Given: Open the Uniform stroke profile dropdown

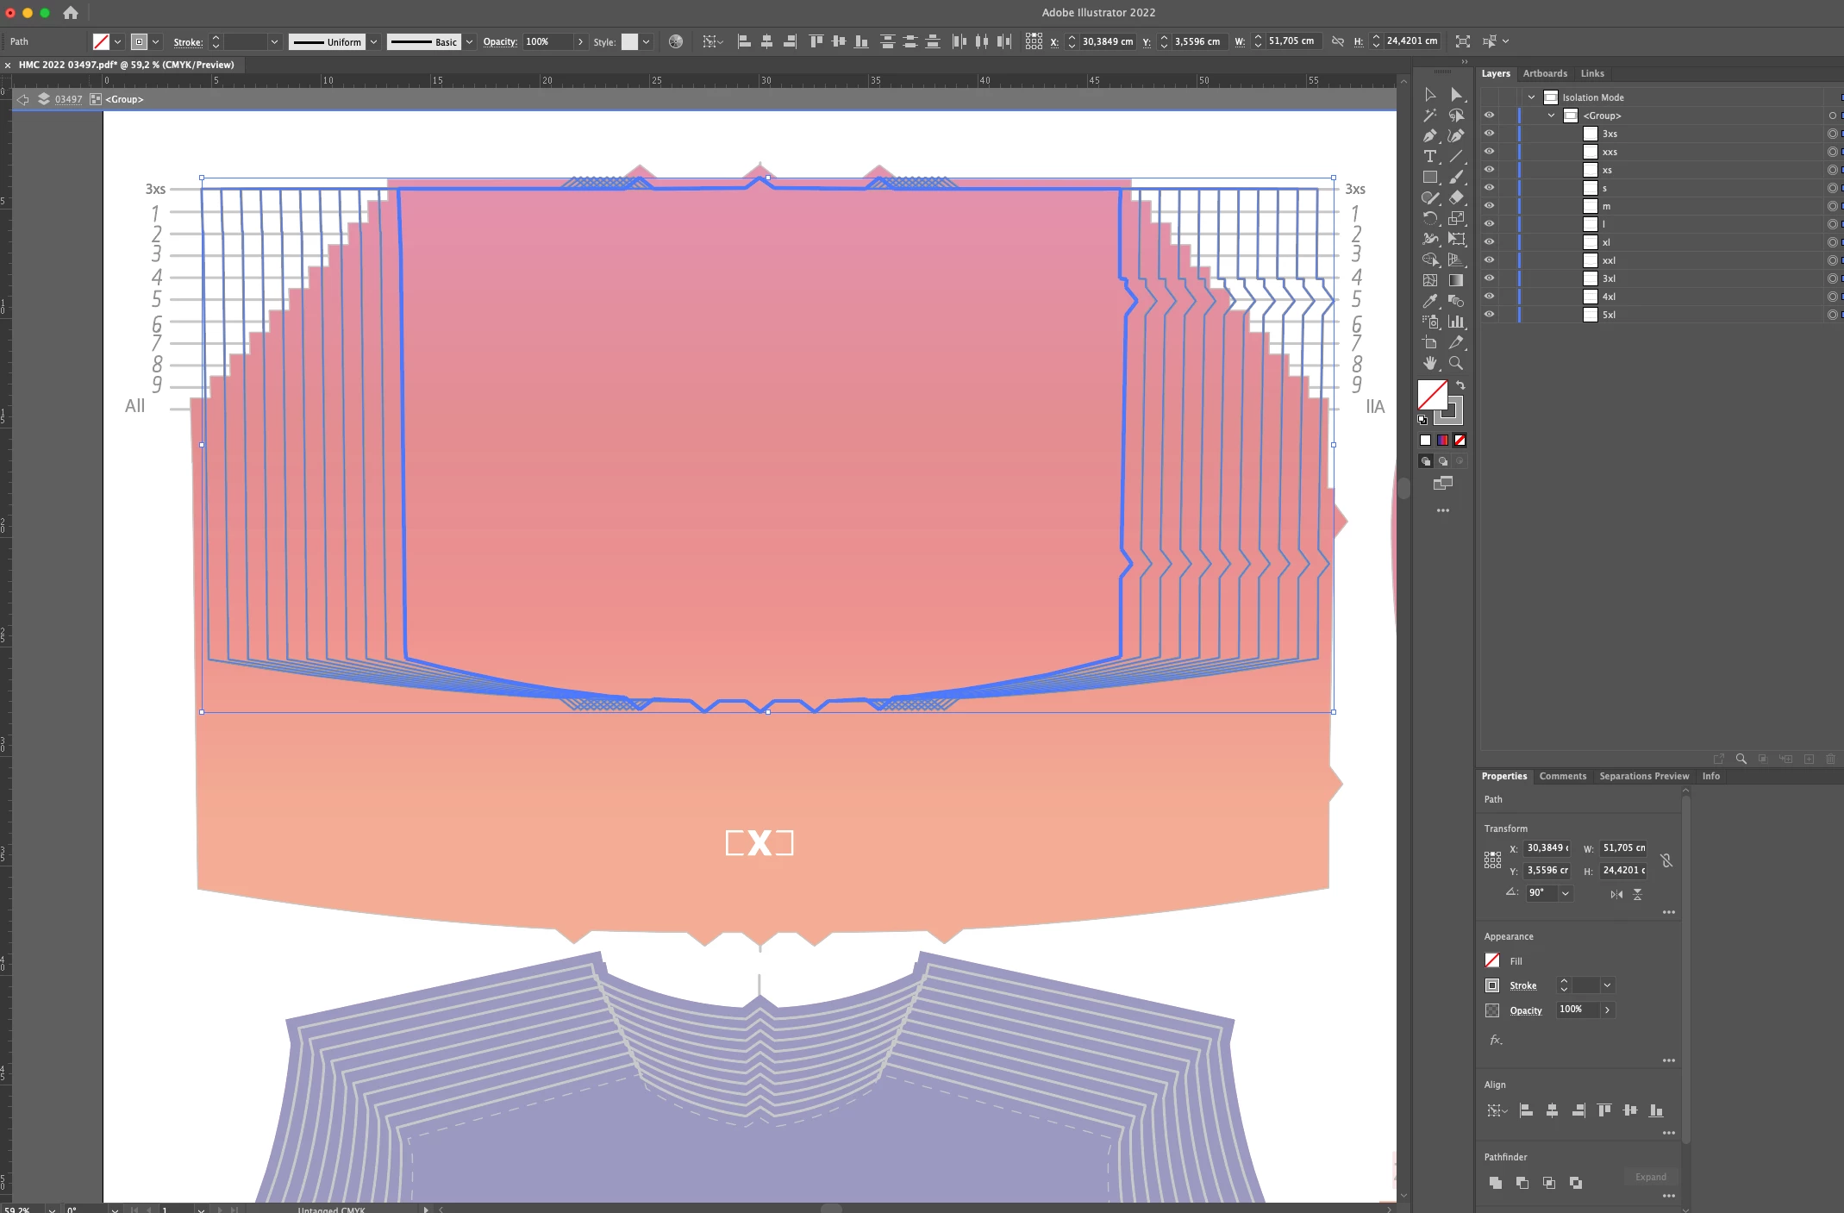Looking at the screenshot, I should [x=373, y=41].
